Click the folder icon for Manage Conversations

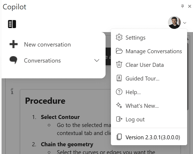pos(119,51)
